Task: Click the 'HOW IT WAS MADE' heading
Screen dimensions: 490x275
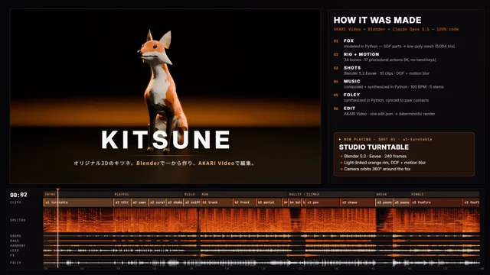Action: click(377, 20)
